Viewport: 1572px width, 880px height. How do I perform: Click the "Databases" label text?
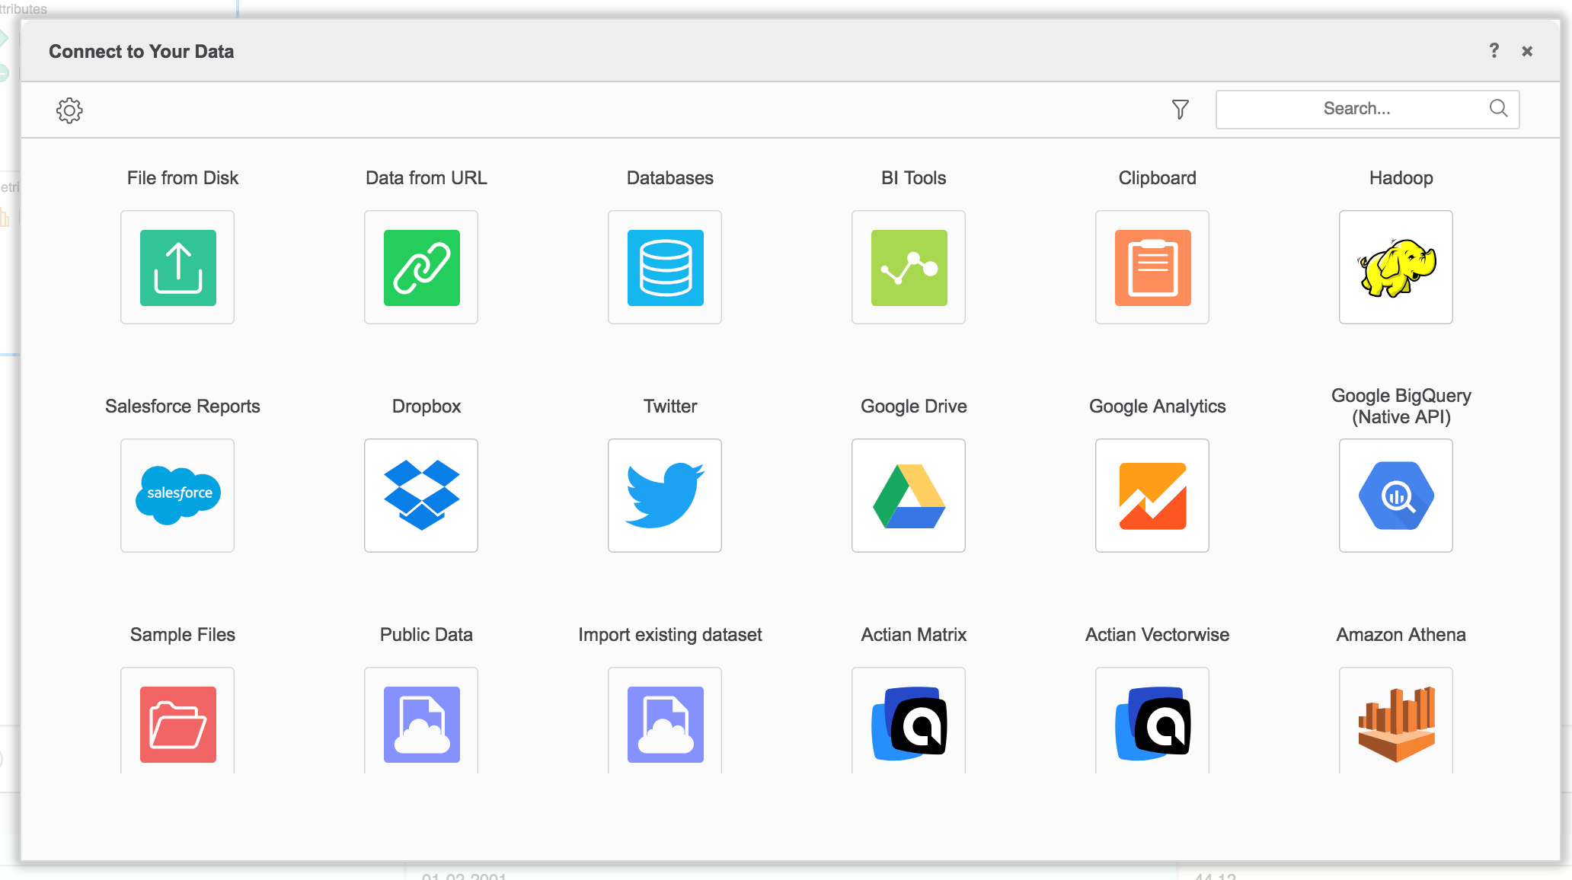pyautogui.click(x=670, y=178)
